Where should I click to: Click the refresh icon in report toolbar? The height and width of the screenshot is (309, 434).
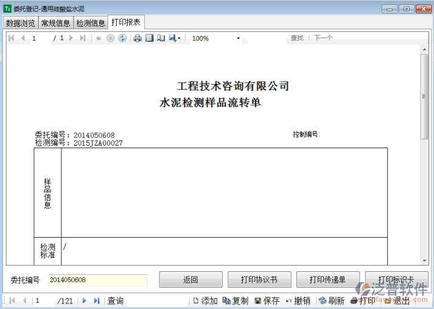(x=122, y=38)
